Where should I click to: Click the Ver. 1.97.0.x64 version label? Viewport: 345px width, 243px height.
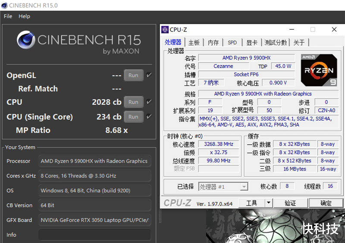coord(214,204)
